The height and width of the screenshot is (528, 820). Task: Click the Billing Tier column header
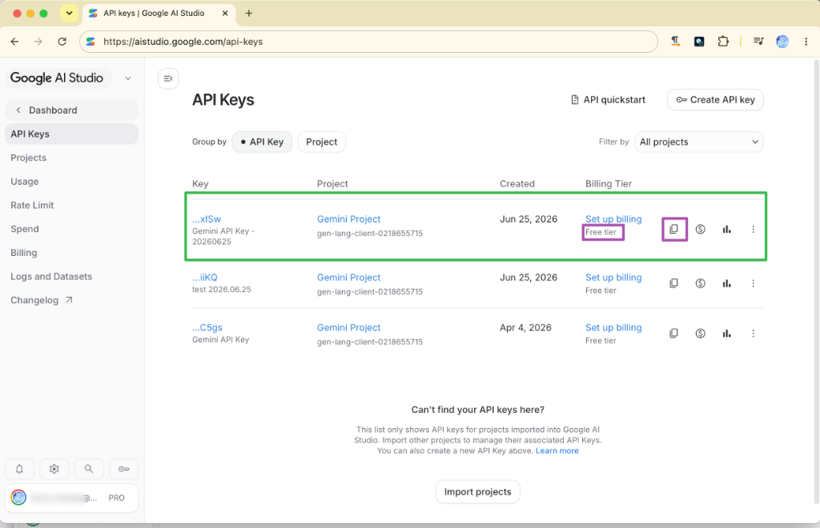pos(609,184)
